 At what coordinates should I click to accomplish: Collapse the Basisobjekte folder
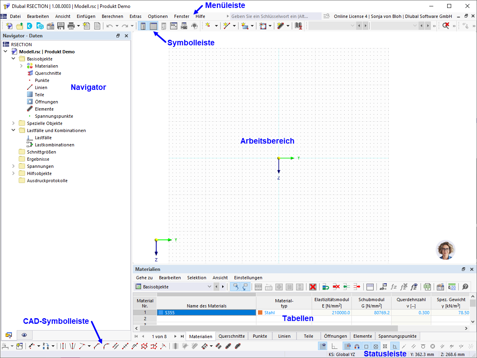(x=13, y=59)
